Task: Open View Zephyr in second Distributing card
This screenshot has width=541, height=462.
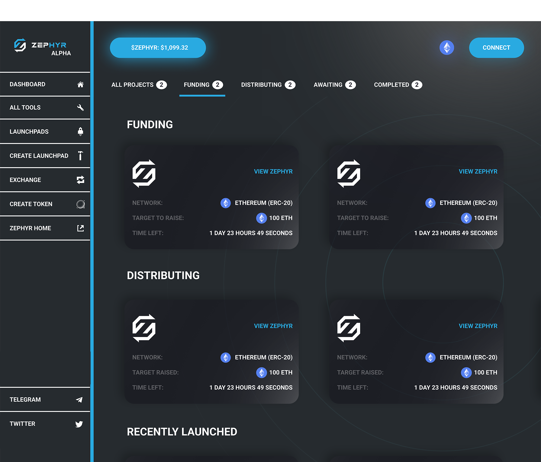Action: (x=478, y=326)
